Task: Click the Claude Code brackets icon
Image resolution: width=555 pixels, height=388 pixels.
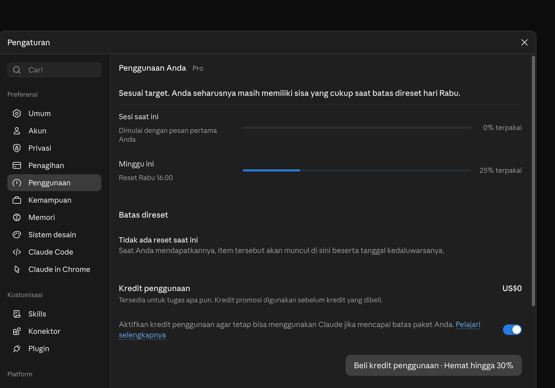Action: coord(17,252)
